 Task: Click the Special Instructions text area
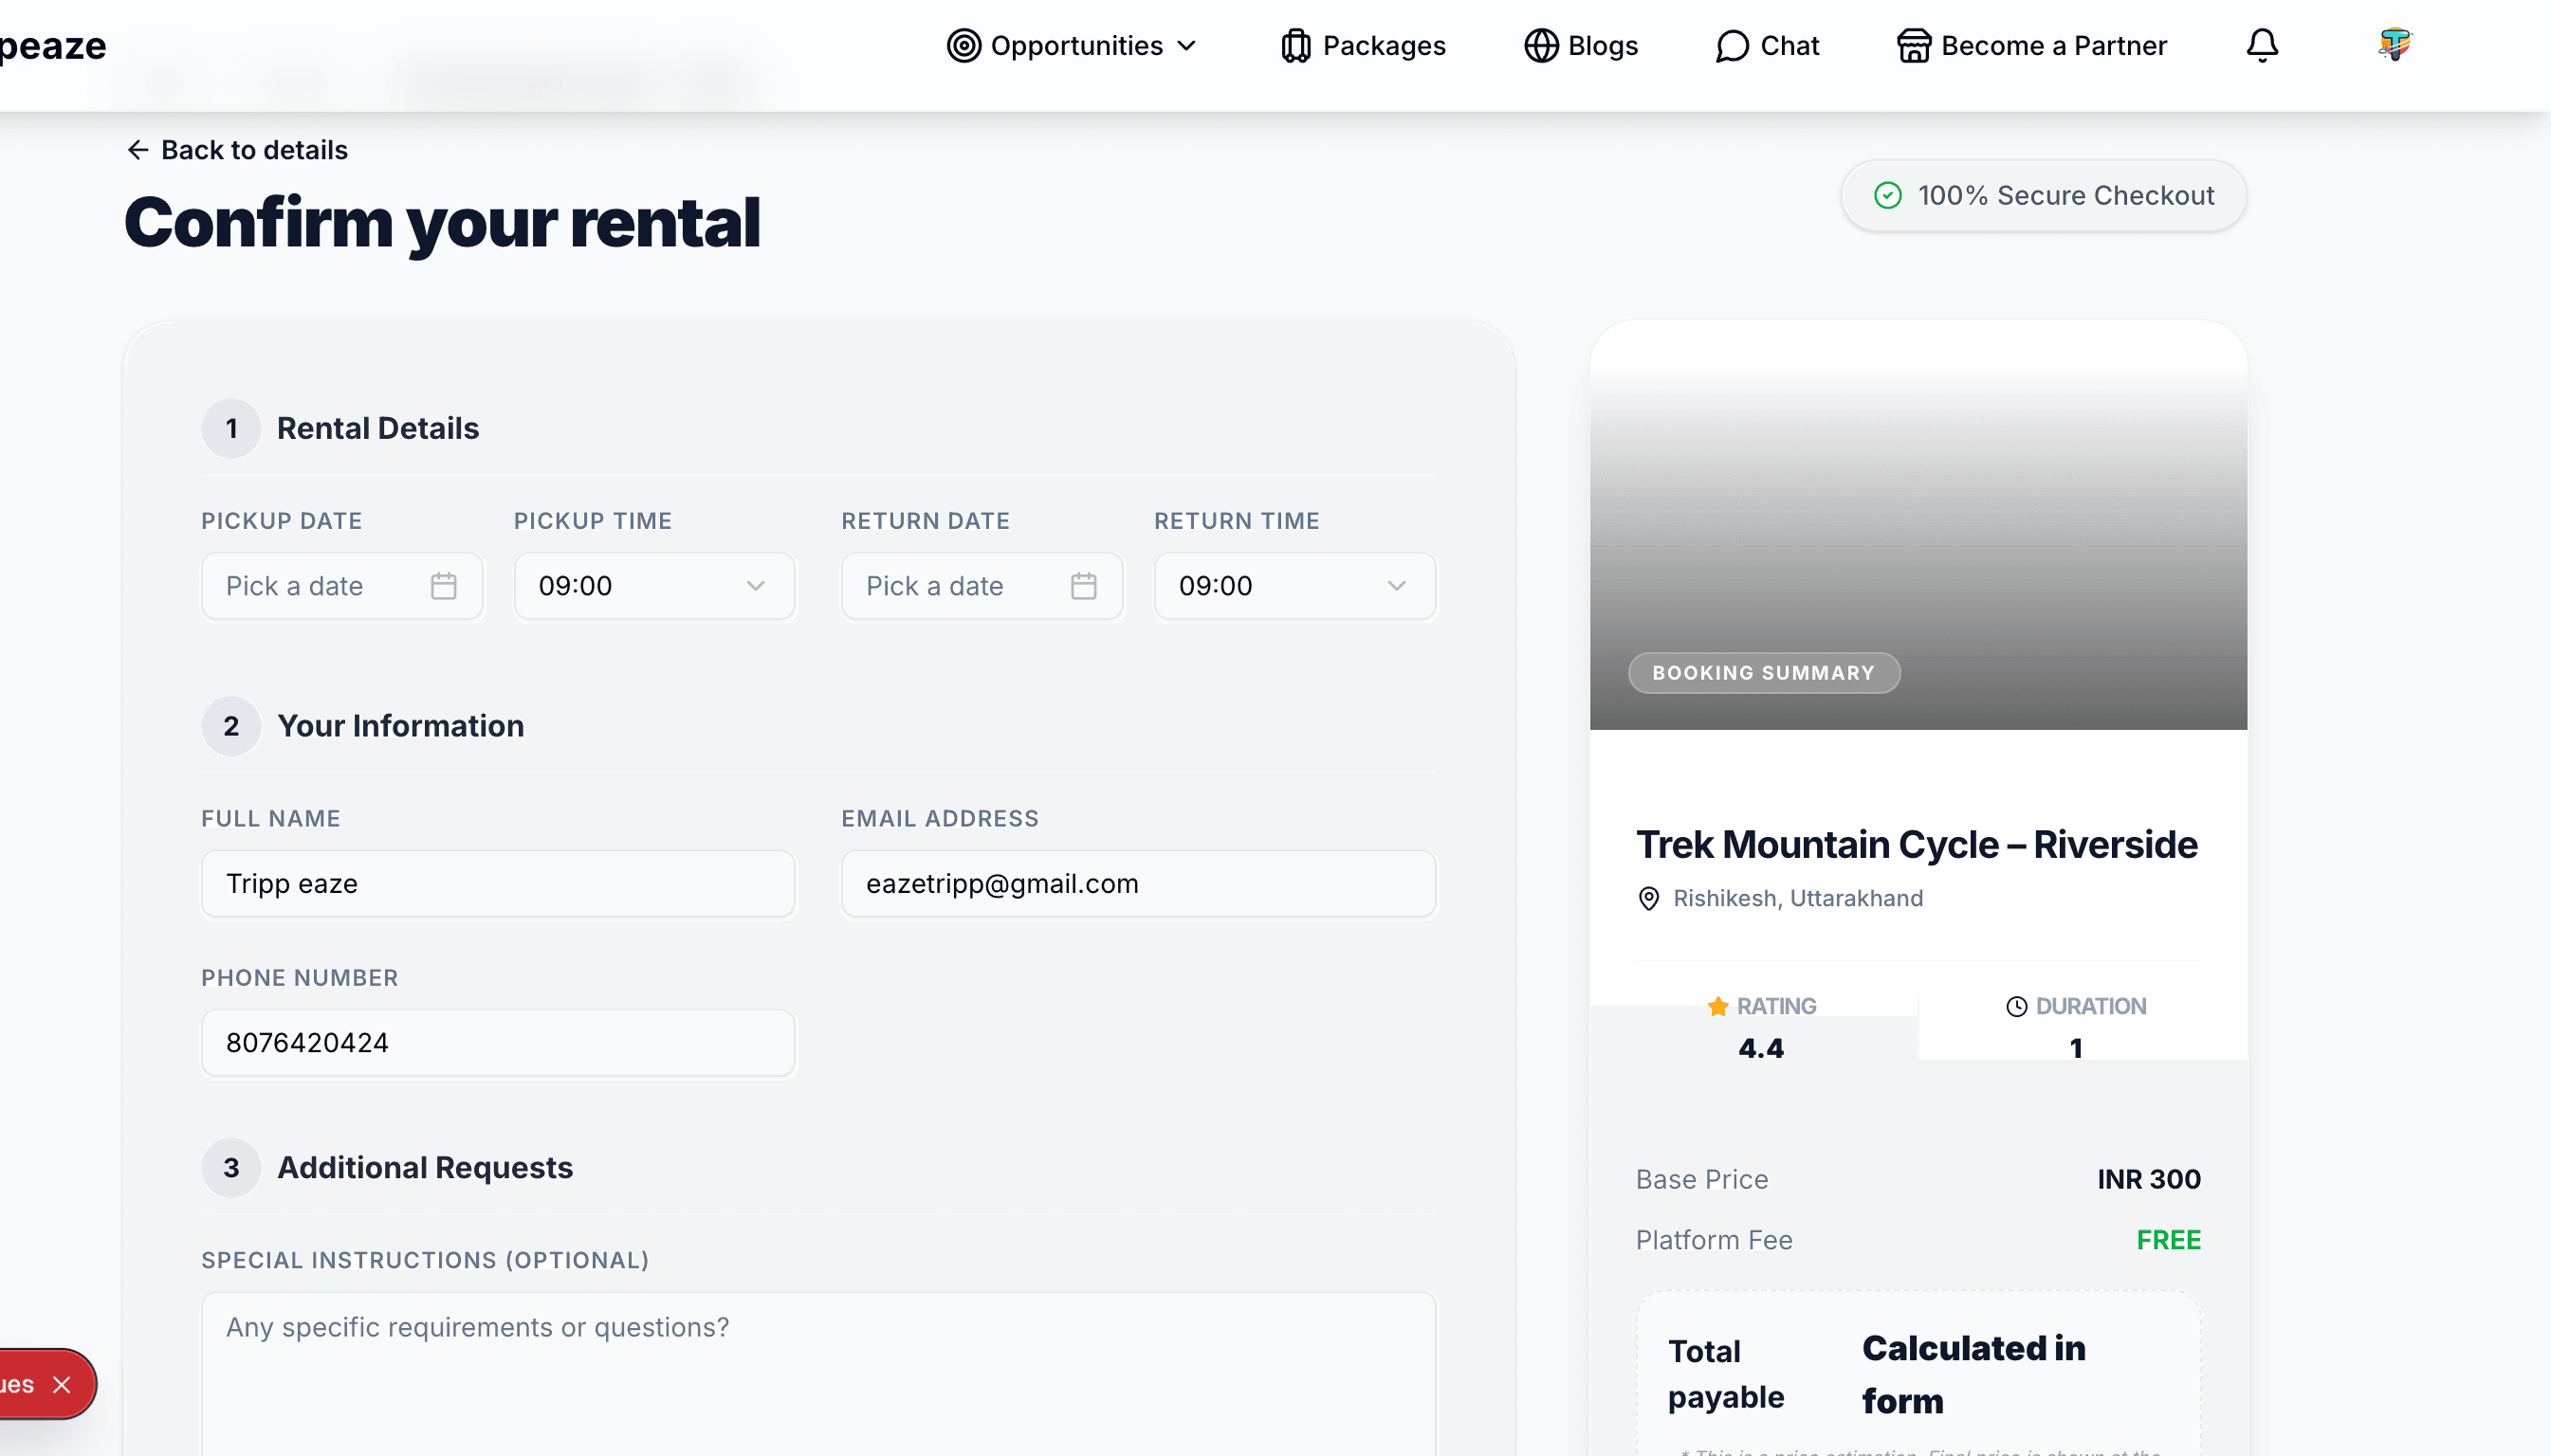818,1374
